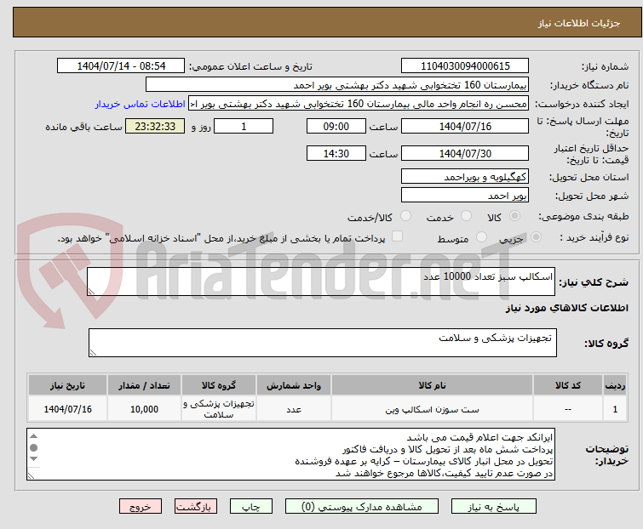The height and width of the screenshot is (529, 643).
Task: Click the شرح کلی نیاز text area
Action: (x=321, y=282)
